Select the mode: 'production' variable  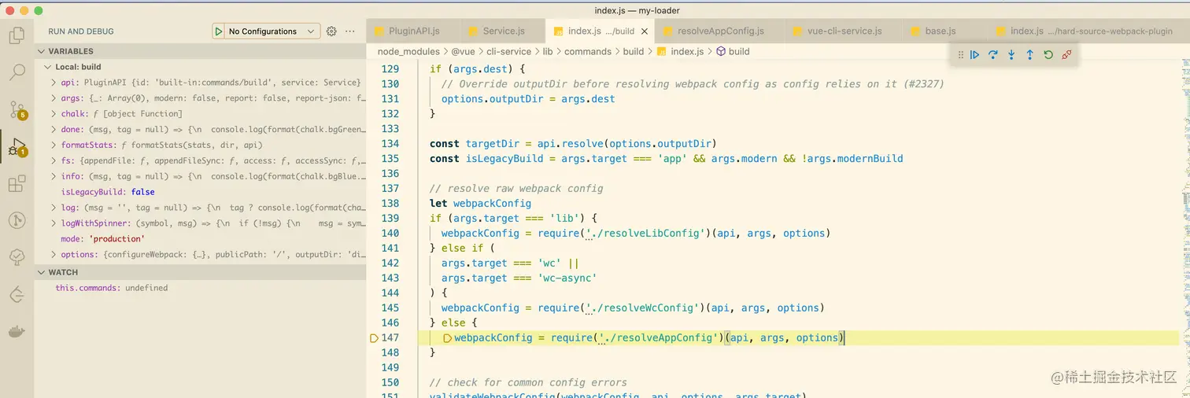tap(201, 239)
